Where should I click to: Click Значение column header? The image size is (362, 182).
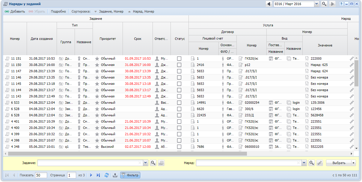[325, 45]
